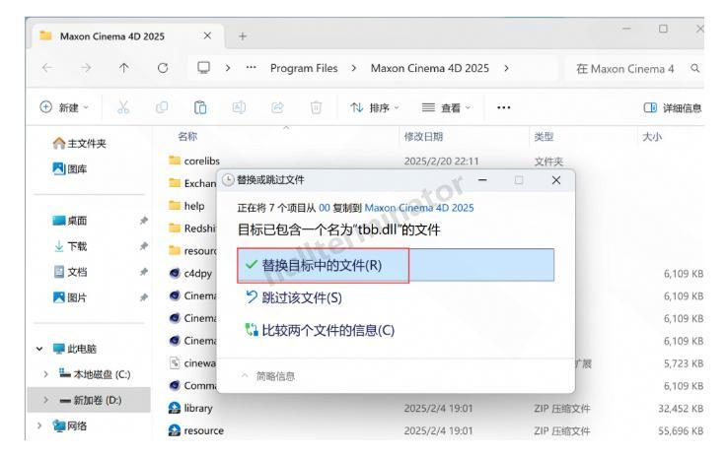Click the 55,696 KB size cell

coord(681,430)
